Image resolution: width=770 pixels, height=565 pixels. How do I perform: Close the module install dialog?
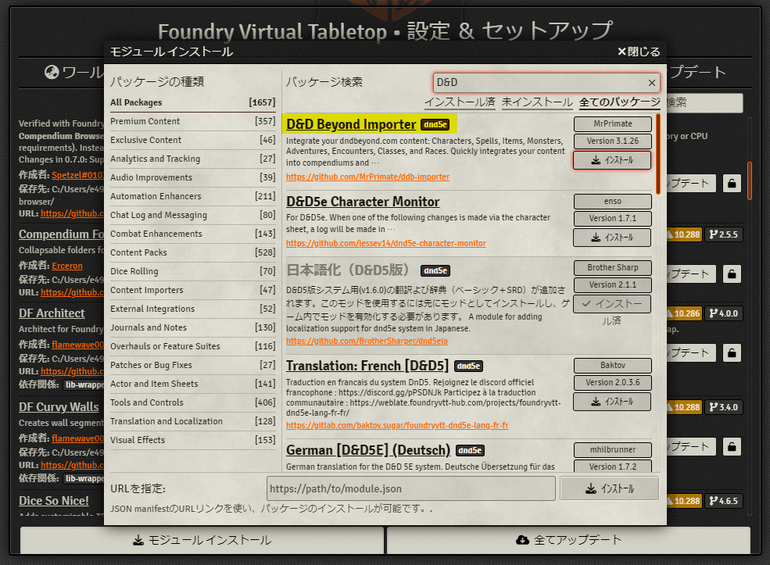639,52
